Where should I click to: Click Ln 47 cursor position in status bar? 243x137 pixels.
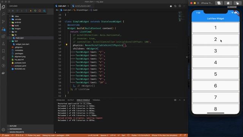pyautogui.click(x=93, y=135)
